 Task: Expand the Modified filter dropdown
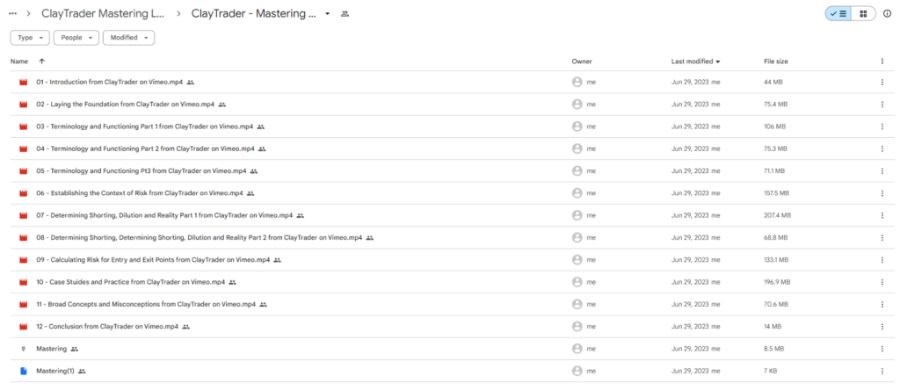click(128, 38)
